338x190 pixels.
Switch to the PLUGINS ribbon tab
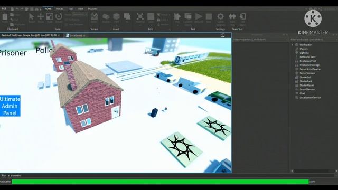pyautogui.click(x=92, y=9)
